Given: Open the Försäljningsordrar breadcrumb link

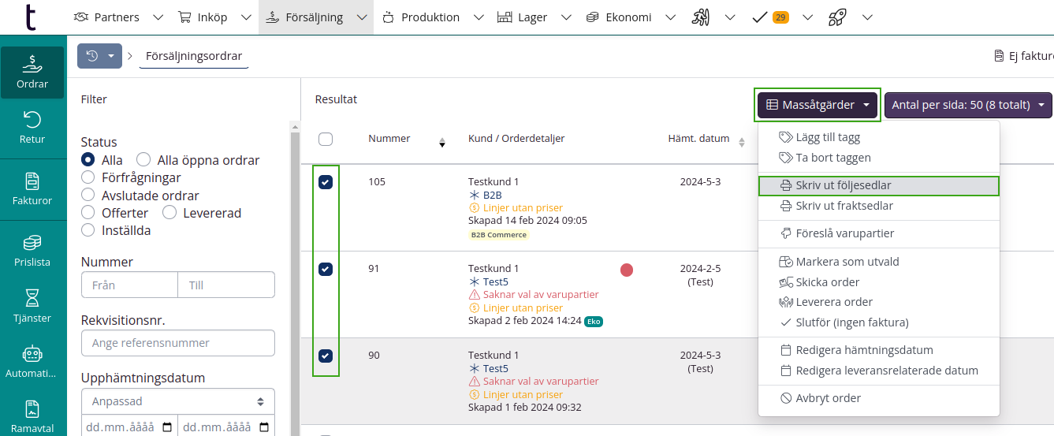Looking at the screenshot, I should pyautogui.click(x=194, y=56).
